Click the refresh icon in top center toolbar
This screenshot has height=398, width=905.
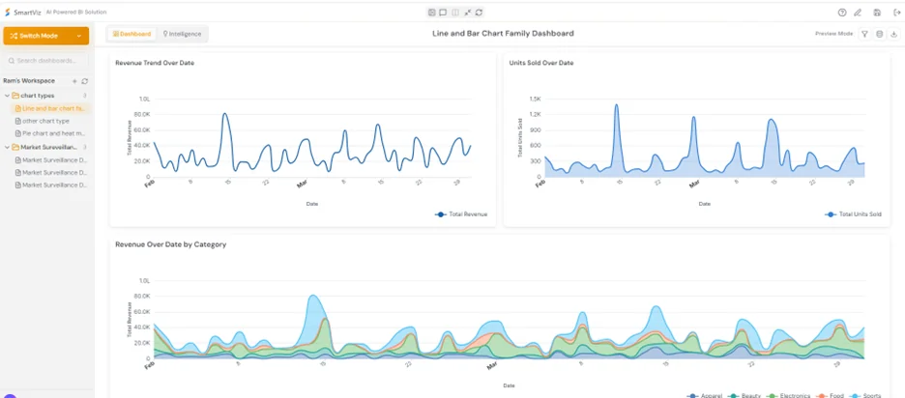pos(479,13)
